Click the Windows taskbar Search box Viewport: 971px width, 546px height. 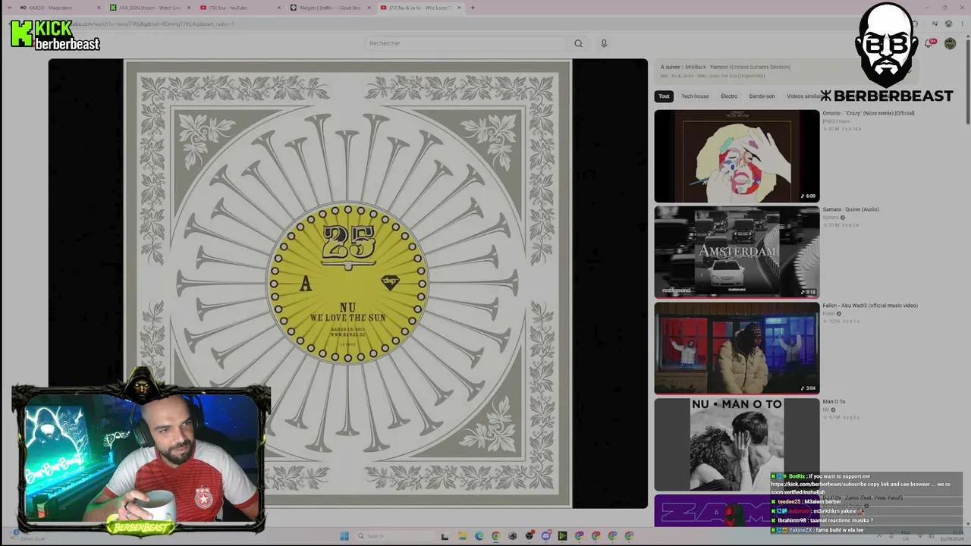tap(394, 536)
